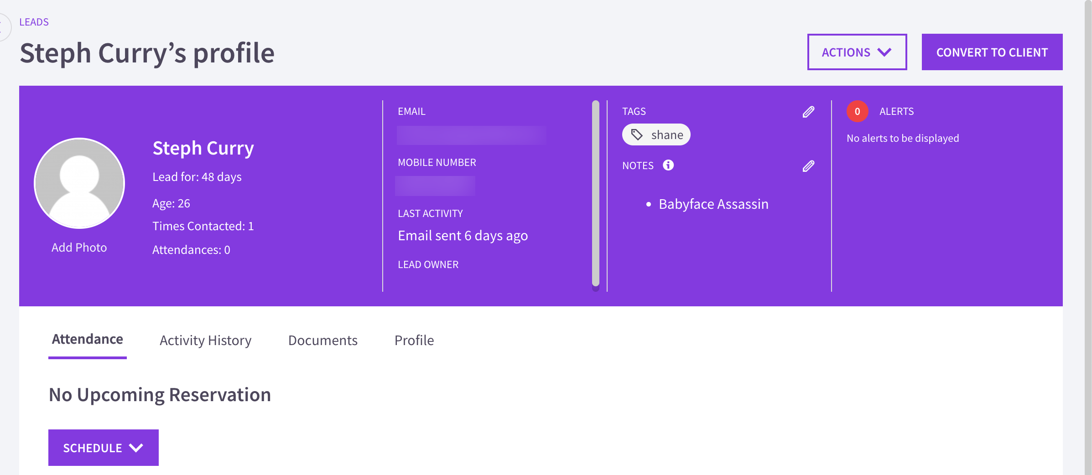Switch to Activity History tab
The width and height of the screenshot is (1092, 475).
[x=205, y=341]
